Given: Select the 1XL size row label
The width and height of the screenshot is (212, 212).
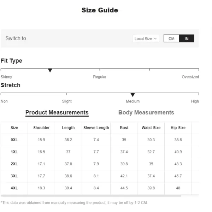Looking at the screenshot, I should 14,152.
